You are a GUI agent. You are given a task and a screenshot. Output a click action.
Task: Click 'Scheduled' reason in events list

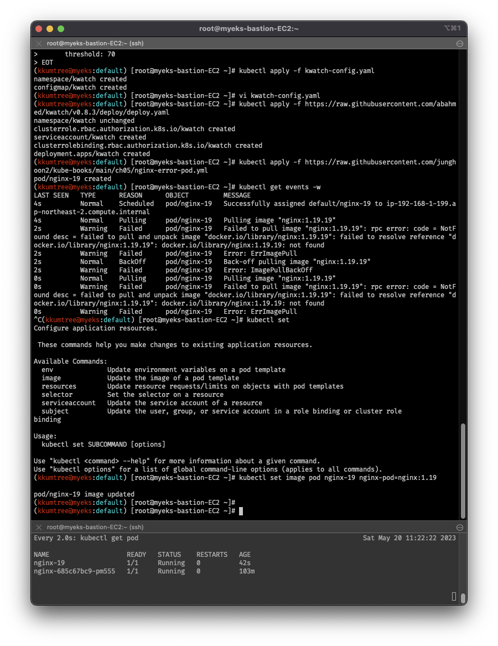pos(136,204)
